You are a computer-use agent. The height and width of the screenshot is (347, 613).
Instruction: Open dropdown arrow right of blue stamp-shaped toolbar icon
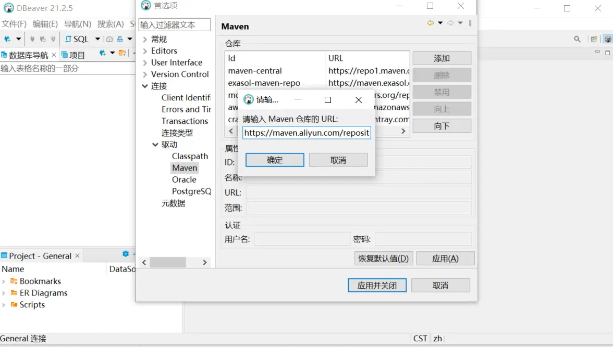[130, 39]
